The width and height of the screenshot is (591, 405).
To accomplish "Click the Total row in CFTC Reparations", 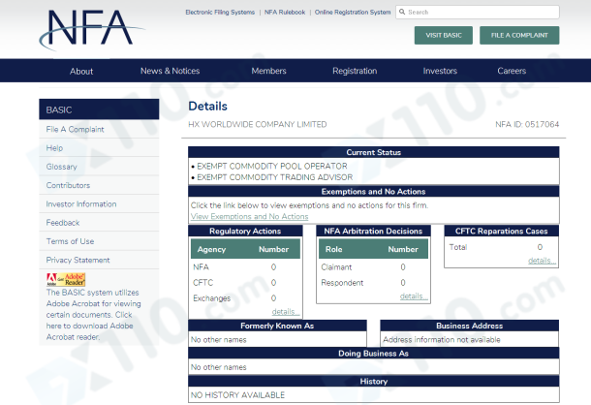I will tap(501, 247).
